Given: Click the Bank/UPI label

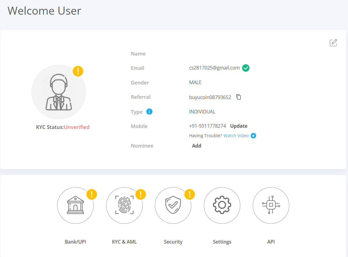Looking at the screenshot, I should click(75, 242).
